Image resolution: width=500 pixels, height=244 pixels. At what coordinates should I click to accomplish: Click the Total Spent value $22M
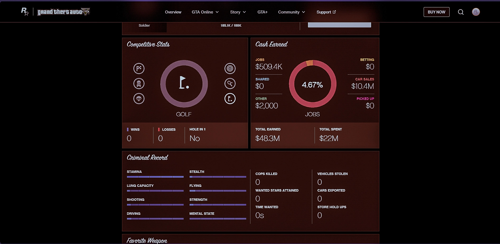329,138
